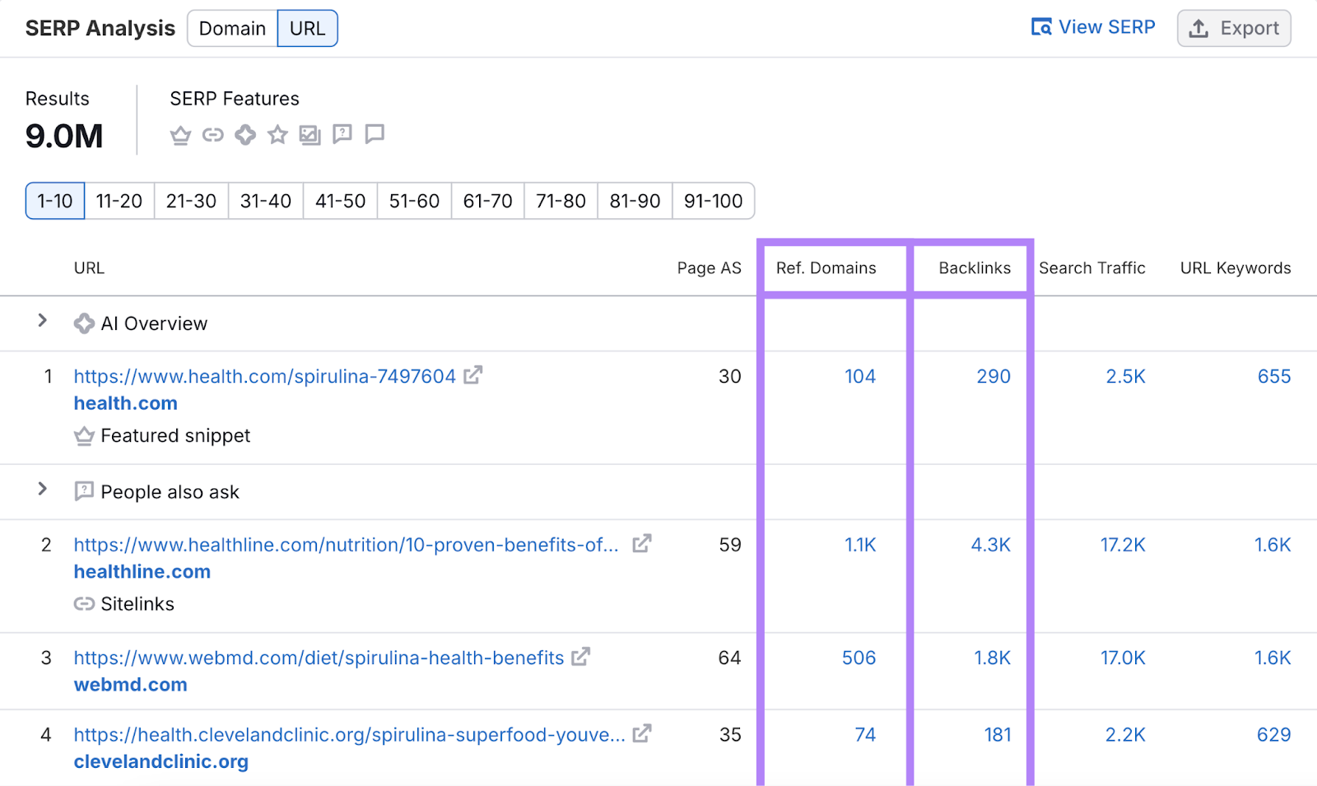Open the webmd.com result in a new tab icon
The width and height of the screenshot is (1317, 786).
coord(582,657)
